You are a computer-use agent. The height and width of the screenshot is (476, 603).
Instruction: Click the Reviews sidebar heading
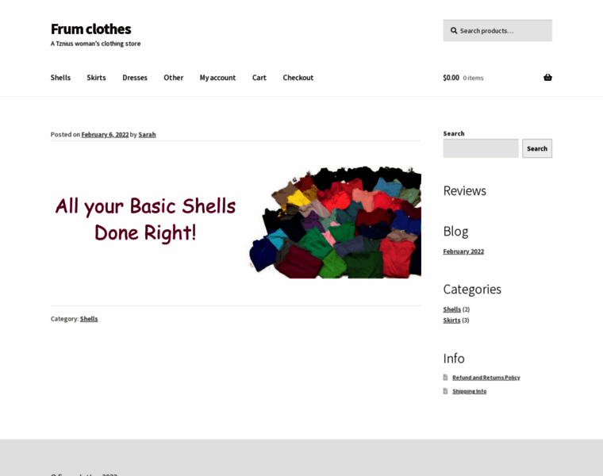(465, 190)
